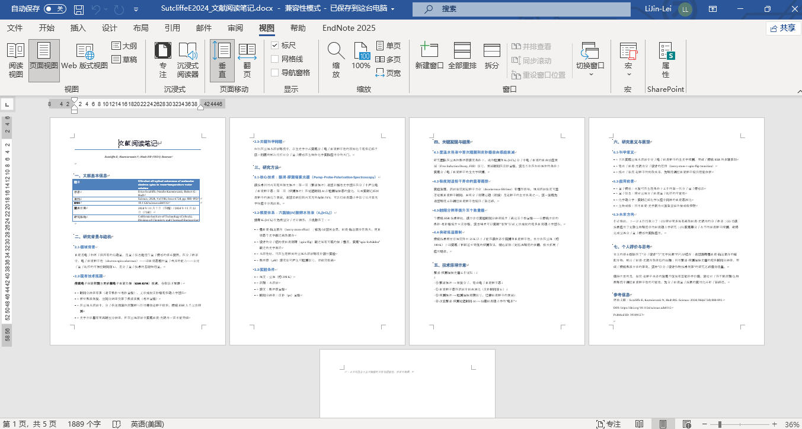Switch to Read Mode from status bar
This screenshot has height=429, width=802.
click(x=639, y=424)
